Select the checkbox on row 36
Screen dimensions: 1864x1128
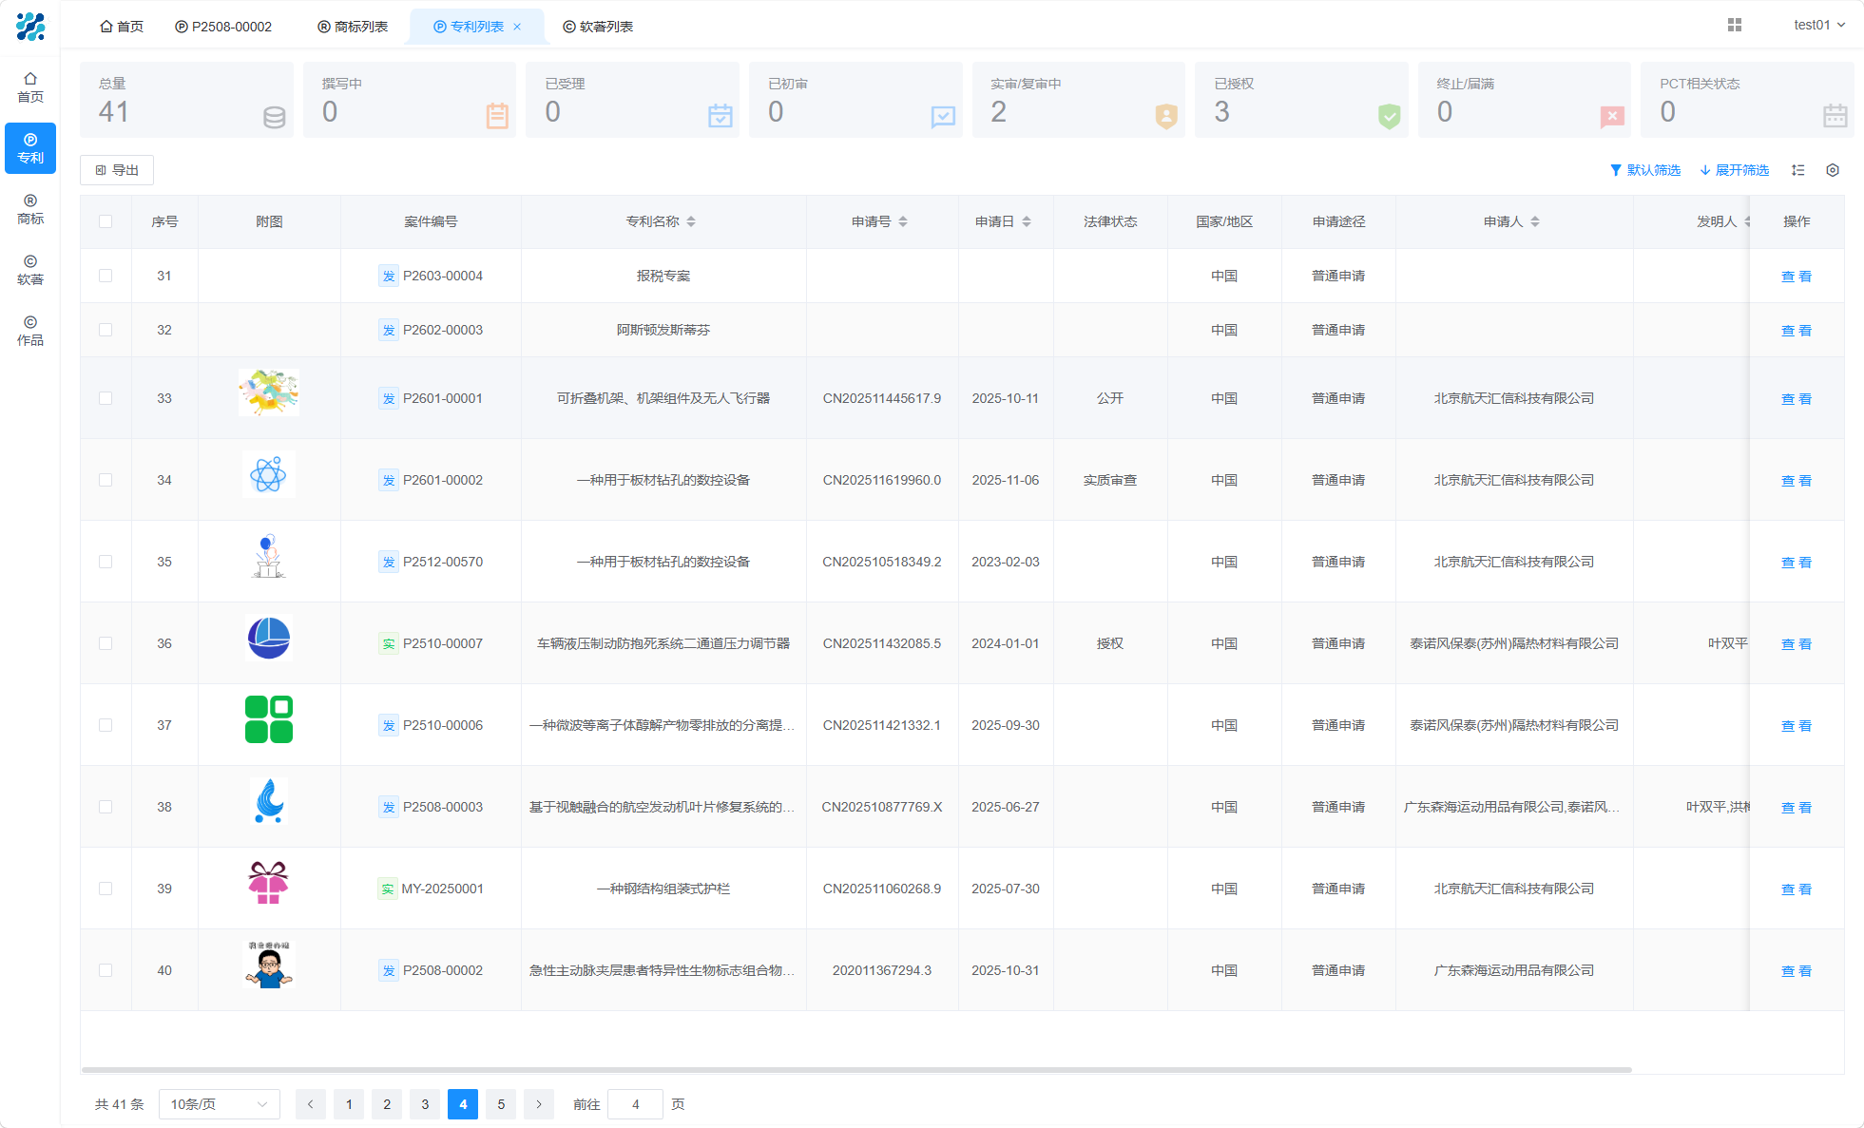point(106,643)
